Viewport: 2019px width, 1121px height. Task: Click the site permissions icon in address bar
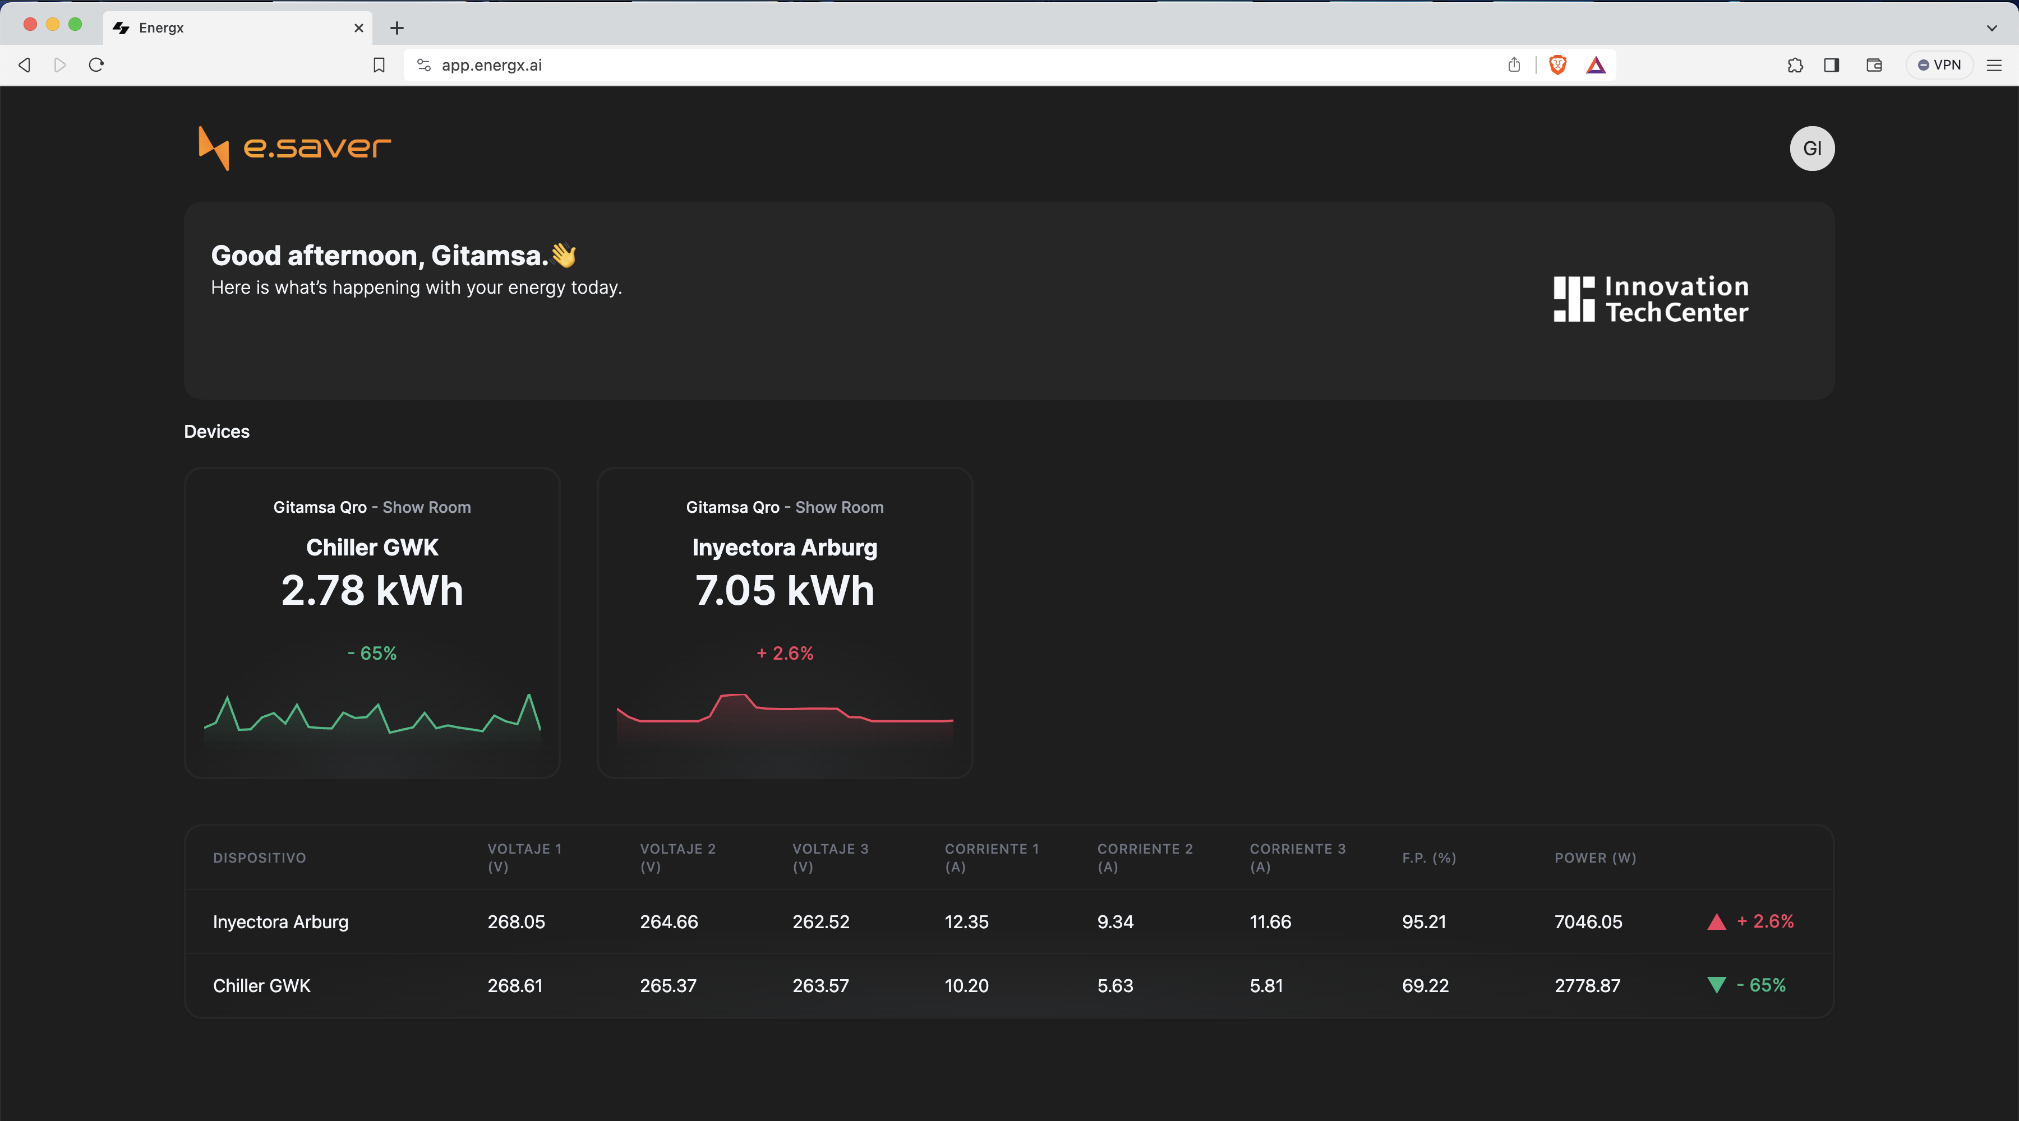[423, 65]
